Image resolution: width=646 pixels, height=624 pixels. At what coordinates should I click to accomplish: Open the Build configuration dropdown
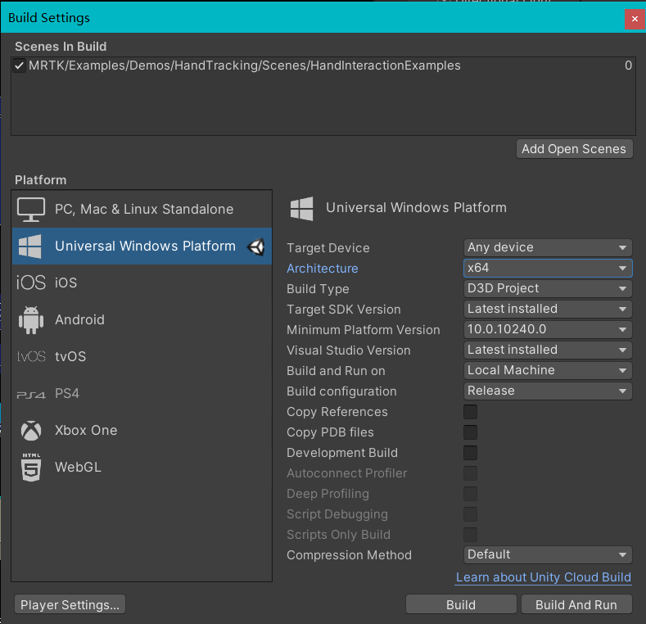[548, 391]
